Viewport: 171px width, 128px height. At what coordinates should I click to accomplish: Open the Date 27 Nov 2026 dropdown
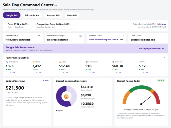pyautogui.click(x=19, y=25)
